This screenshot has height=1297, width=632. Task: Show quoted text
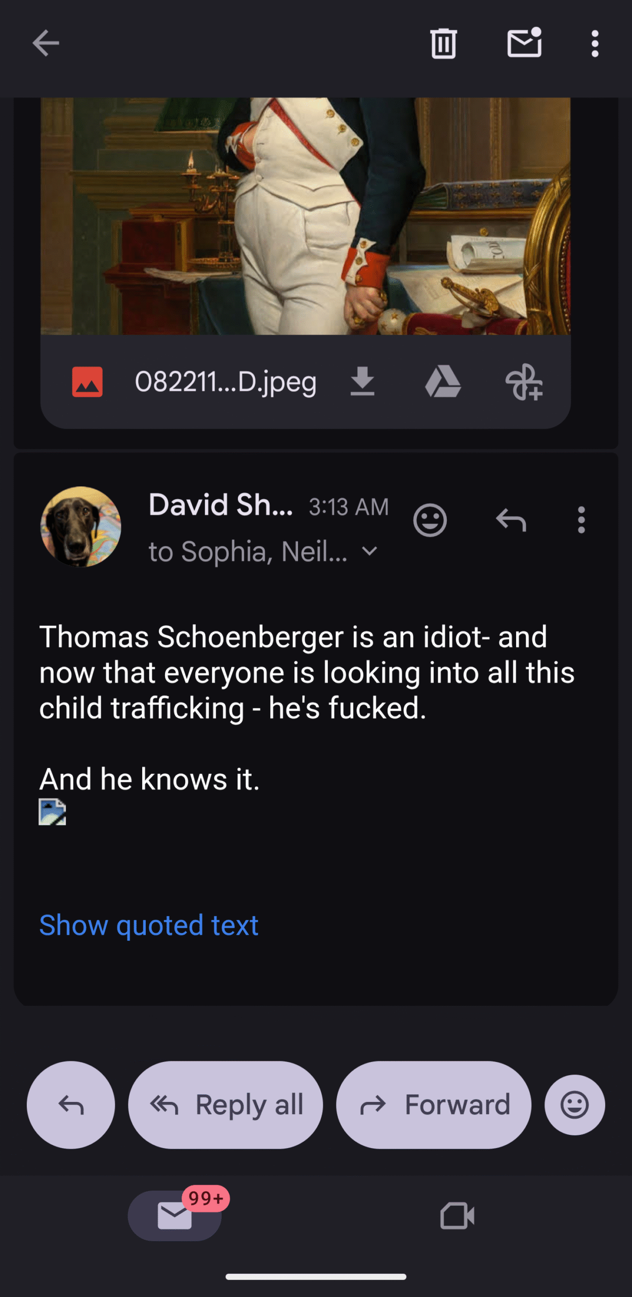(149, 926)
